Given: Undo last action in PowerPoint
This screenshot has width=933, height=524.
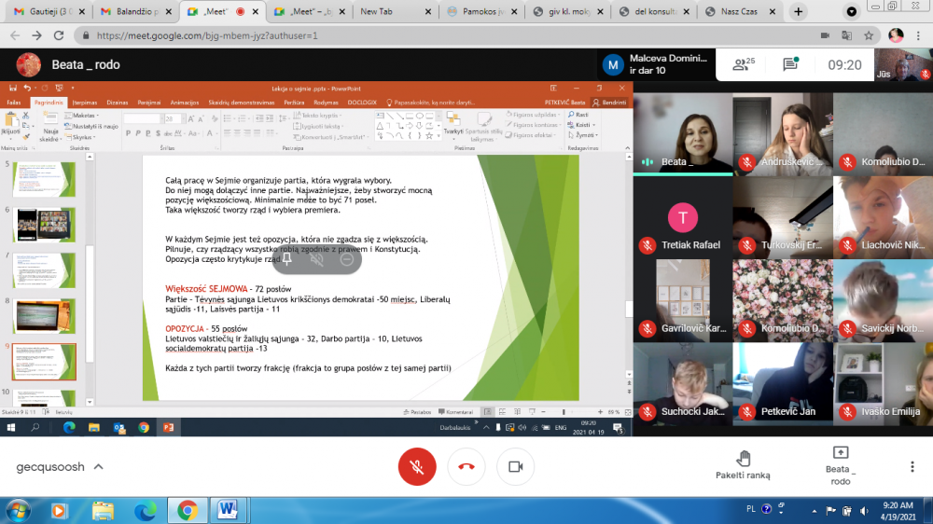Looking at the screenshot, I should point(27,88).
